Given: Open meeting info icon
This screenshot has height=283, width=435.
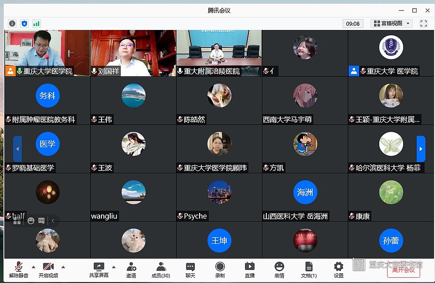Looking at the screenshot, I should click(x=12, y=24).
